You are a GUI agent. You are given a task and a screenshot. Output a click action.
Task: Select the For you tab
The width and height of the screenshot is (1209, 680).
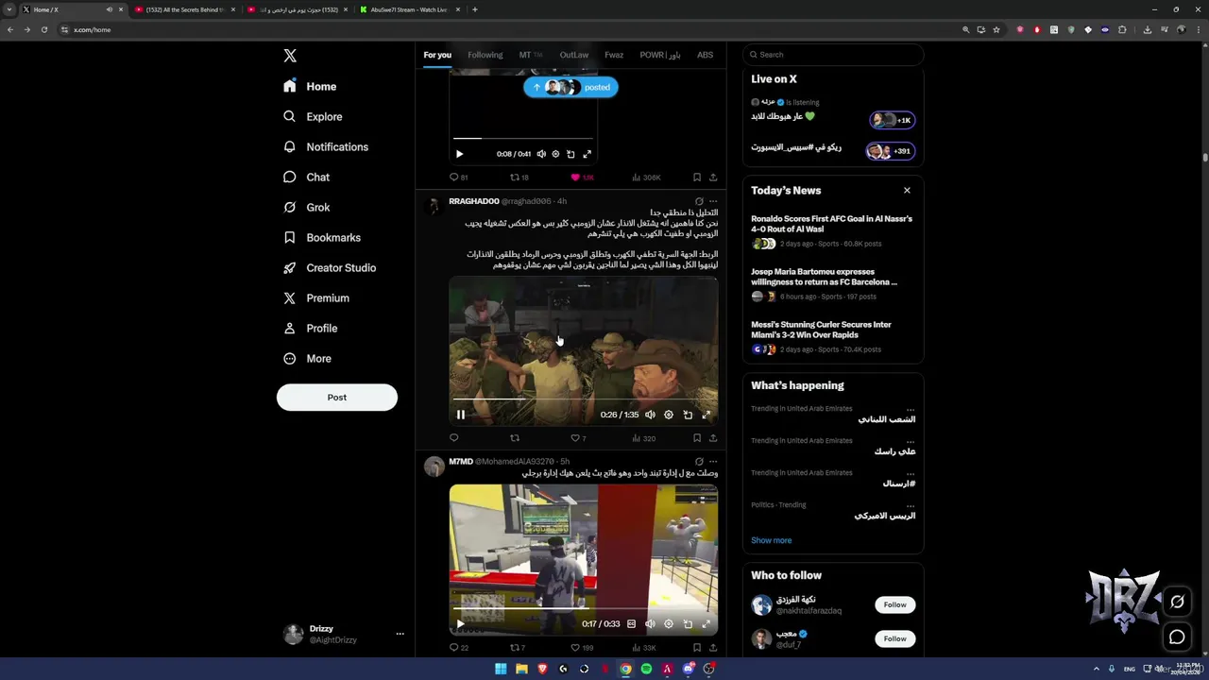coord(437,55)
